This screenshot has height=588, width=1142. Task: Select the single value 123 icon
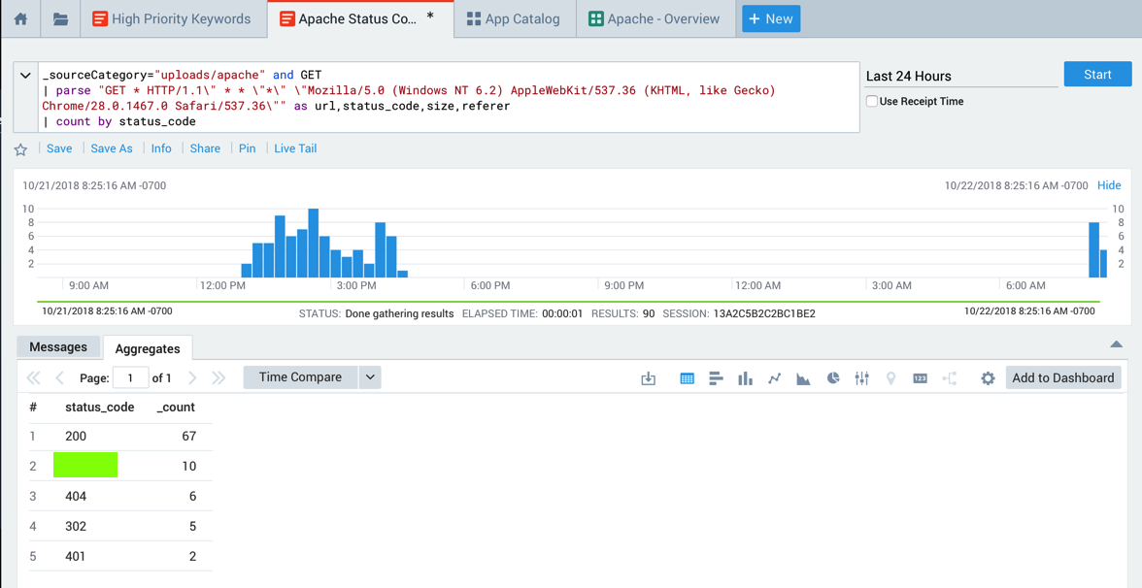[920, 378]
